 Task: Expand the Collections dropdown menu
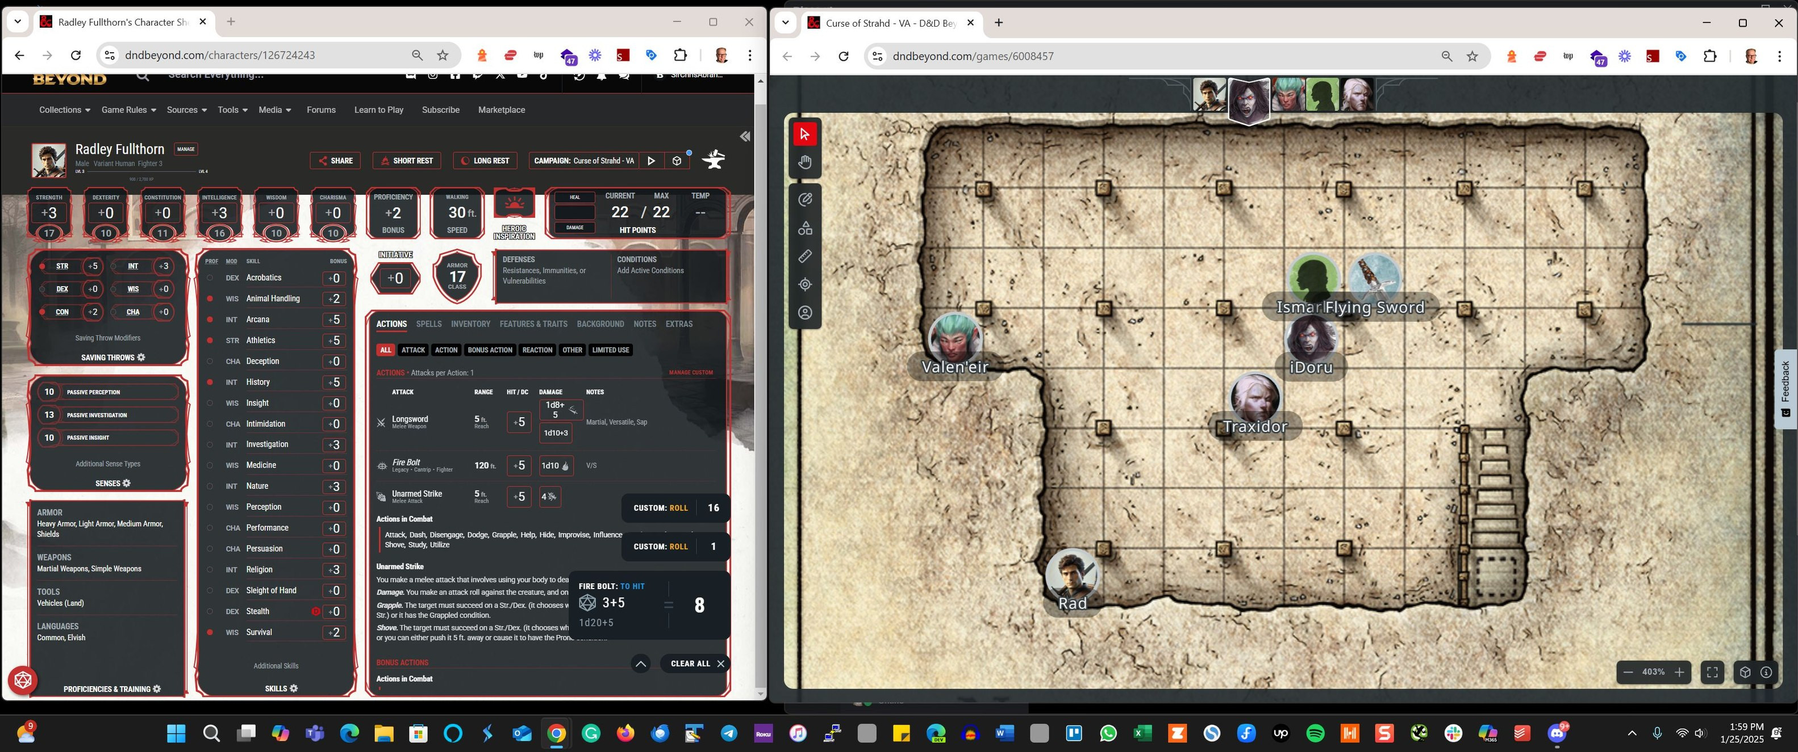tap(64, 110)
